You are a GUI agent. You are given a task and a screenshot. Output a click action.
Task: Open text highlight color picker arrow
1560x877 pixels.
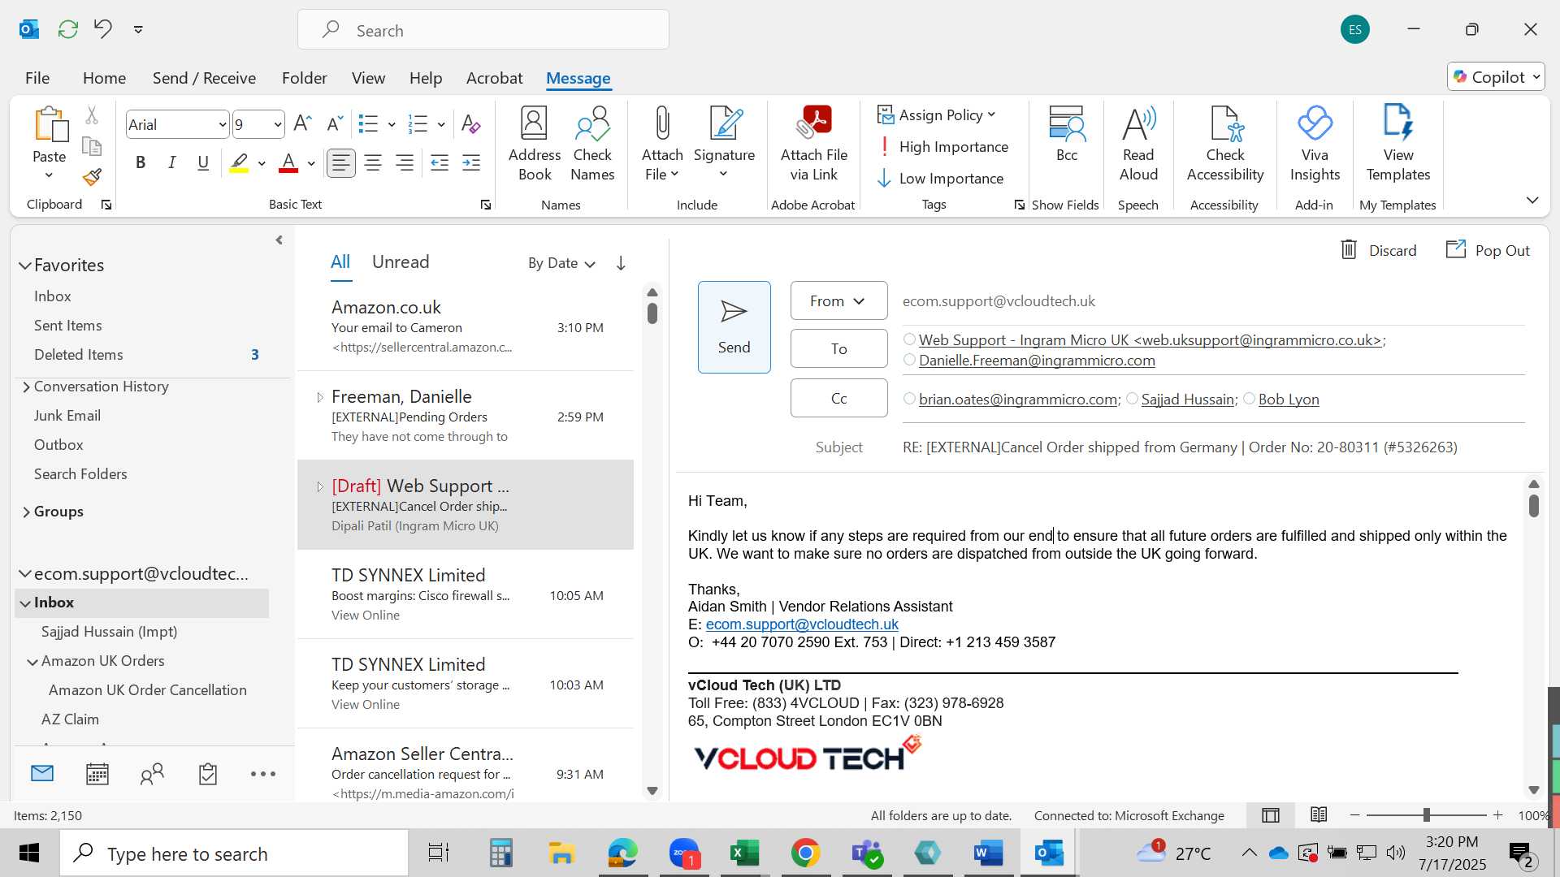(x=262, y=163)
